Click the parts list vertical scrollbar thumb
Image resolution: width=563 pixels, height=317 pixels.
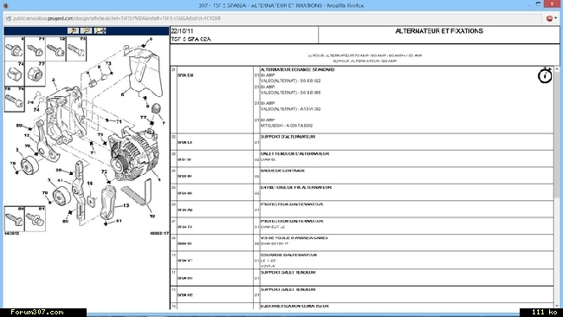(557, 134)
